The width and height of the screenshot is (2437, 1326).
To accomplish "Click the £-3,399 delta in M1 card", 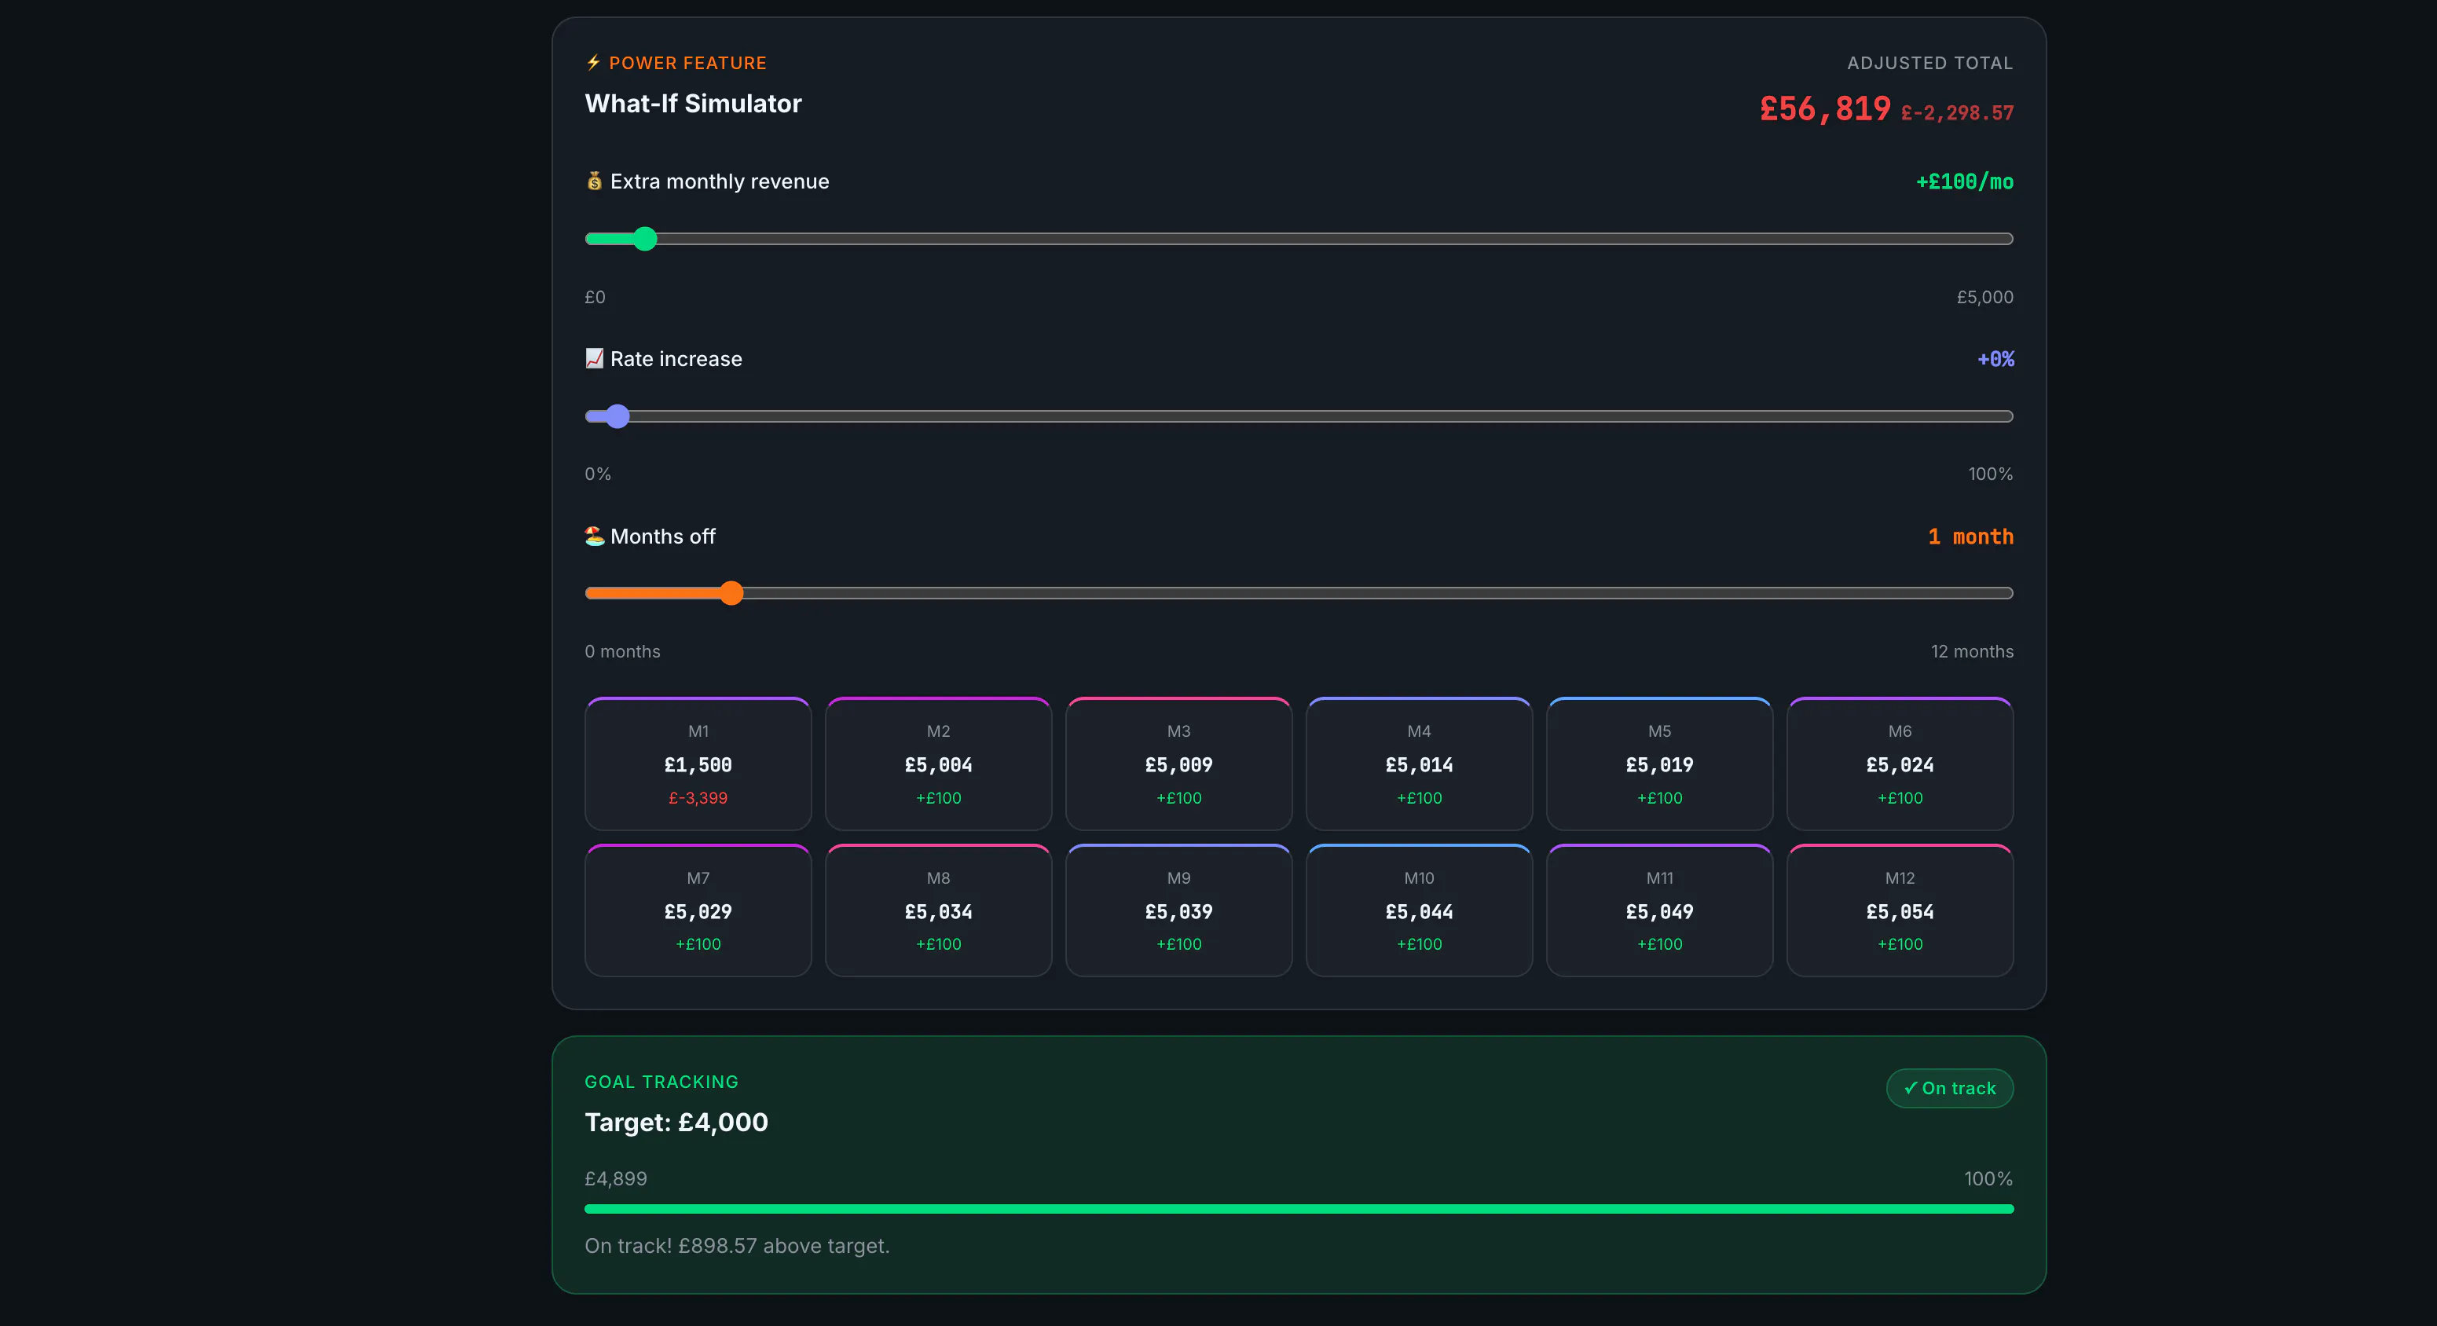I will tap(698, 798).
